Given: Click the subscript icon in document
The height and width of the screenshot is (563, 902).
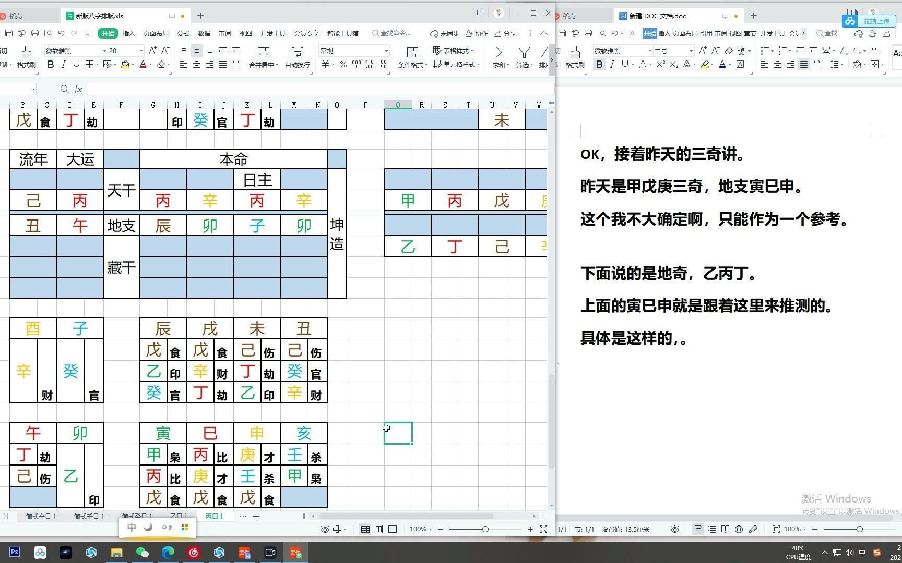Looking at the screenshot, I should point(674,64).
